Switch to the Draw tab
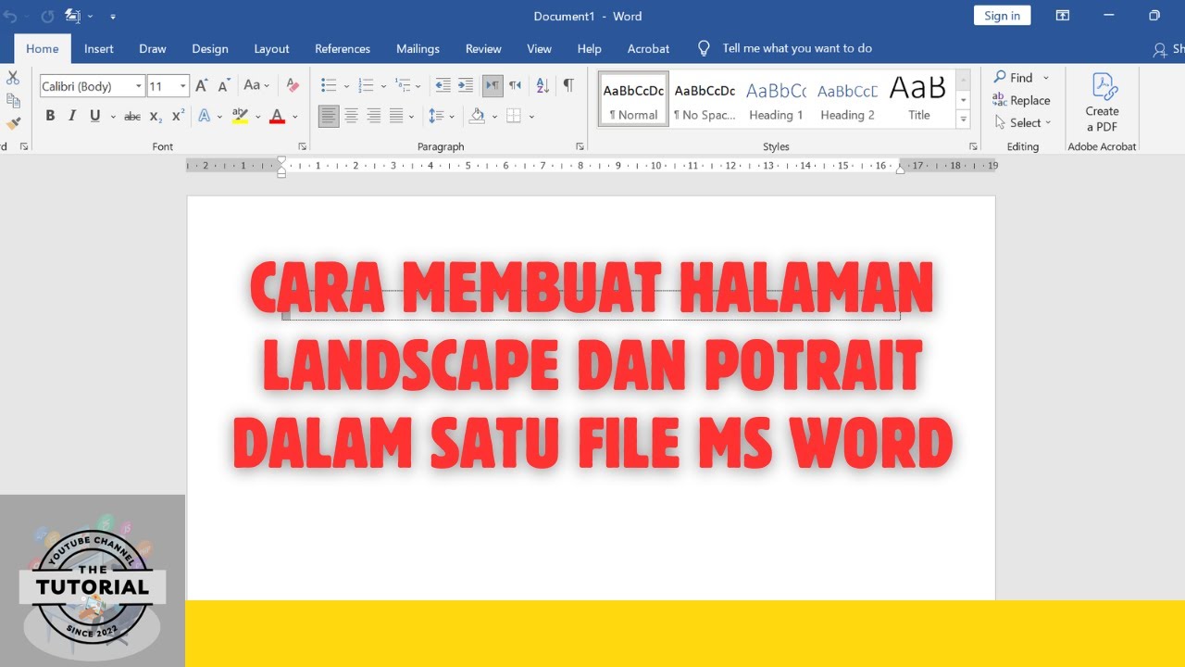1185x667 pixels. [153, 48]
